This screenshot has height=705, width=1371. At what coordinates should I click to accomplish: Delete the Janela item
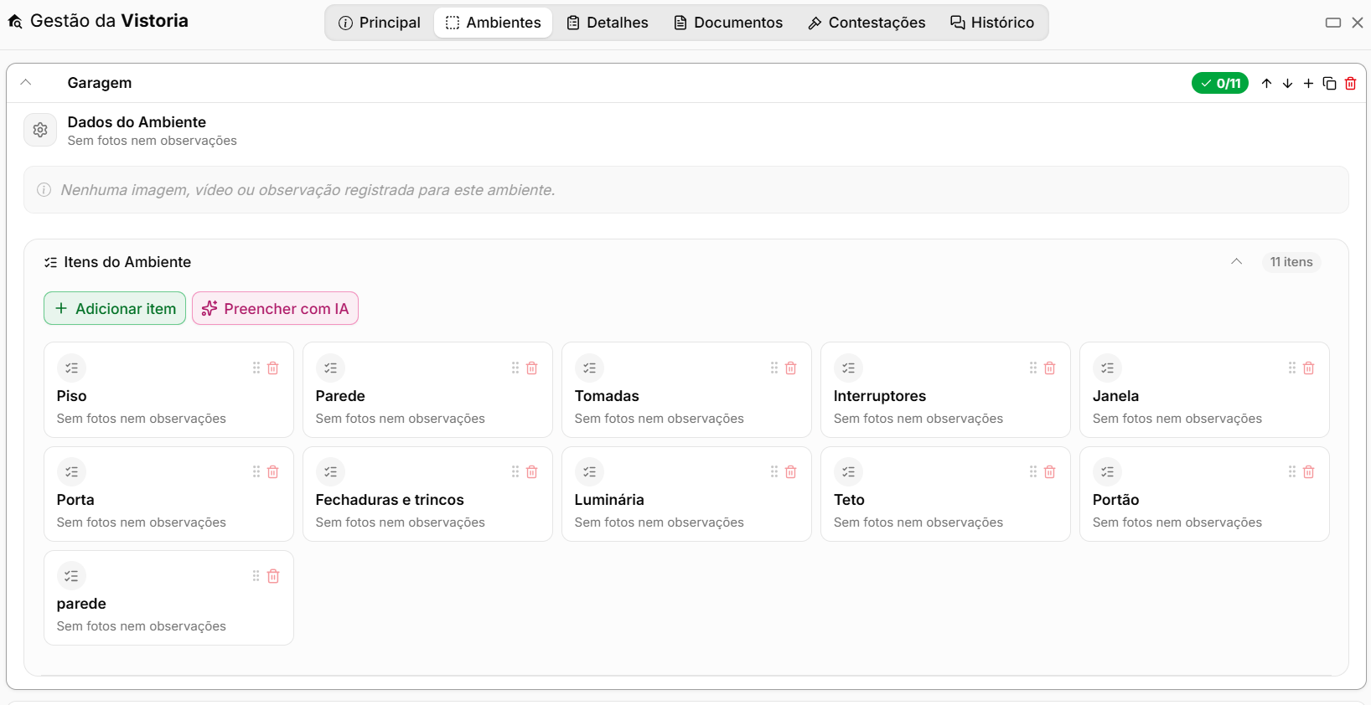[x=1309, y=368]
